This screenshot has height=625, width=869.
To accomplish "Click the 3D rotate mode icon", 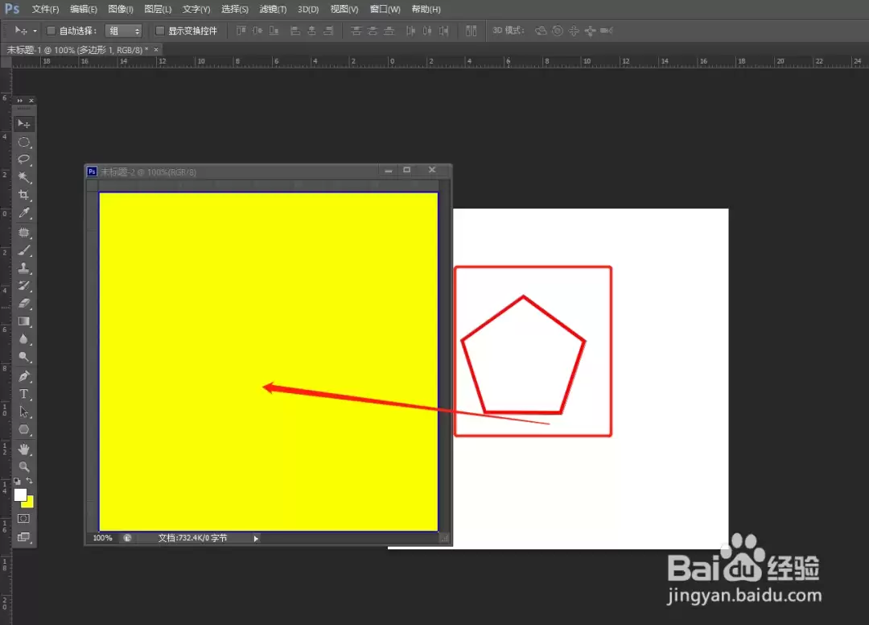I will tap(541, 31).
